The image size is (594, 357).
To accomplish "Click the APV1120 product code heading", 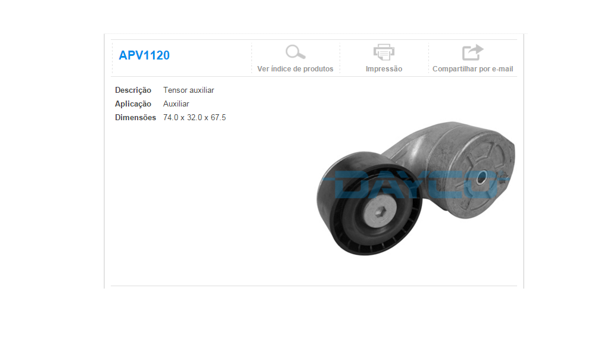I will (144, 55).
